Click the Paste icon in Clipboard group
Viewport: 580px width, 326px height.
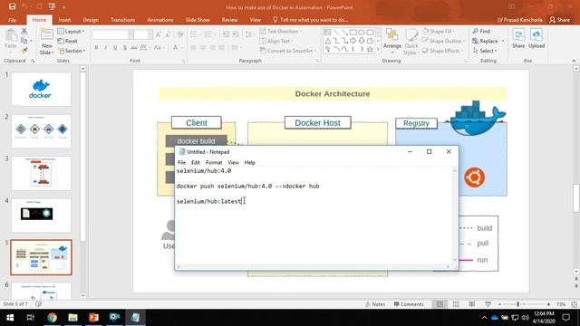[x=11, y=39]
